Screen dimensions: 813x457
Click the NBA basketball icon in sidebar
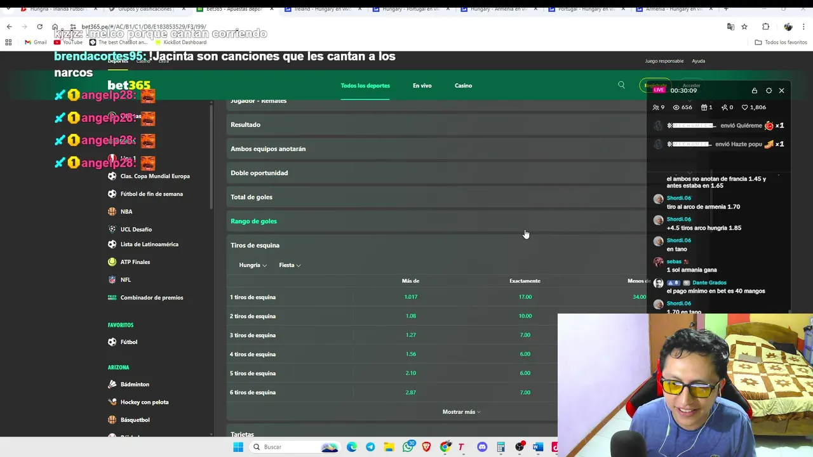coord(112,211)
